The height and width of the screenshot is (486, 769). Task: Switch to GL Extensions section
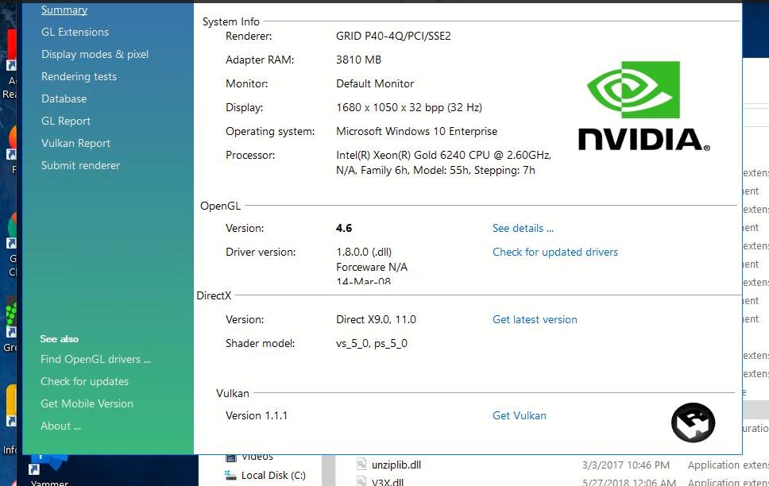coord(75,32)
